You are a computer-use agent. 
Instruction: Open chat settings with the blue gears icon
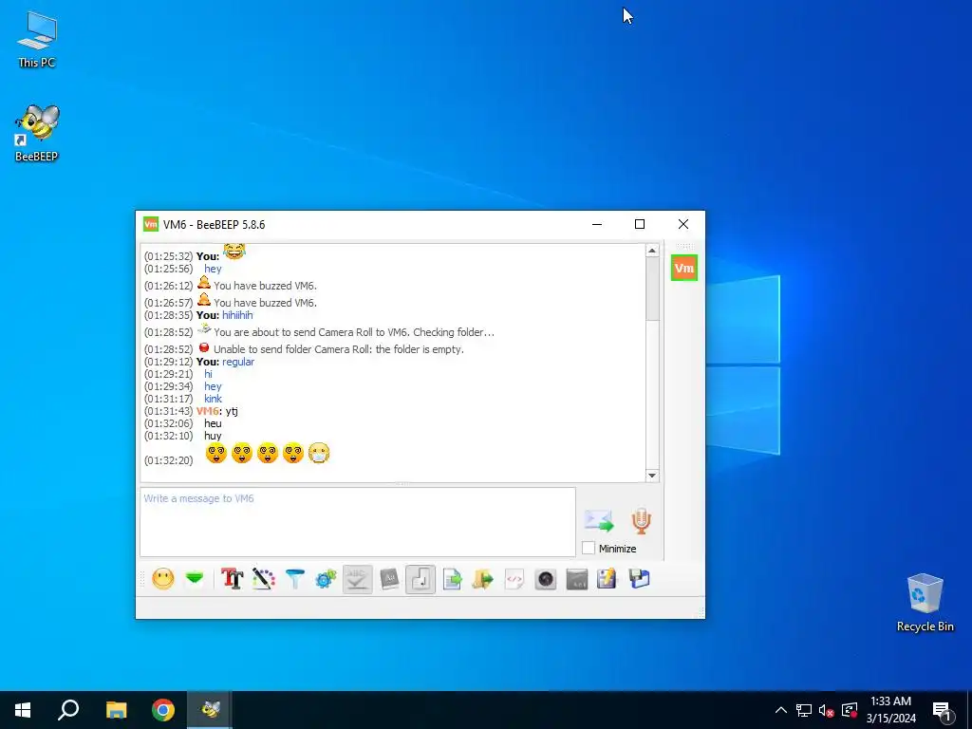(327, 579)
